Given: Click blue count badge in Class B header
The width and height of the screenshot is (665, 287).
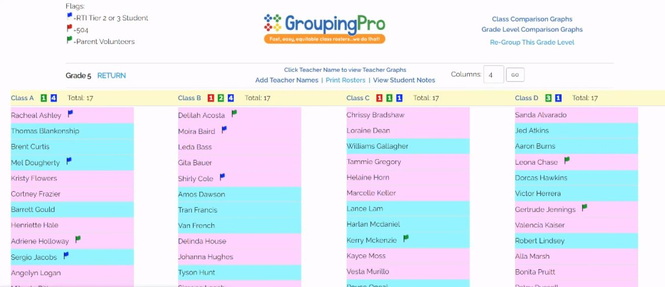Looking at the screenshot, I should coord(231,98).
